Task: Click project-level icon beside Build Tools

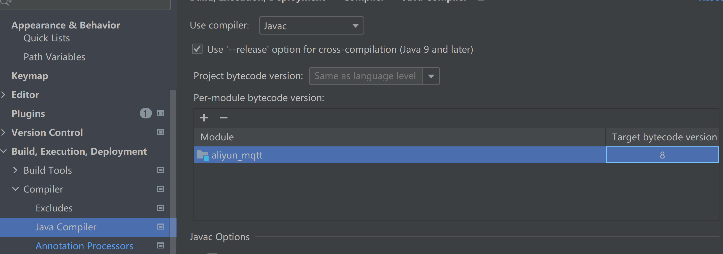Action: [x=160, y=170]
